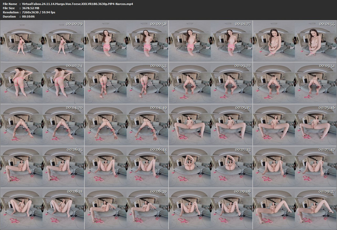This screenshot has height=230, width=337.
Task: Select the frame stamped 00:00:58
Action: pyautogui.click(x=126, y=41)
